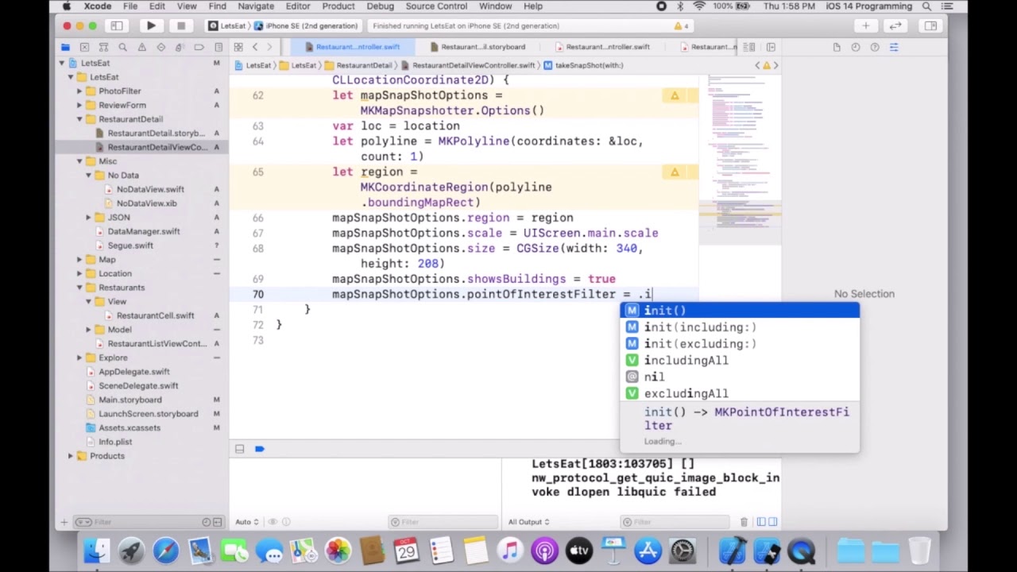This screenshot has height=572, width=1017.
Task: Select includingAll autocomplete suggestion
Action: 739,361
